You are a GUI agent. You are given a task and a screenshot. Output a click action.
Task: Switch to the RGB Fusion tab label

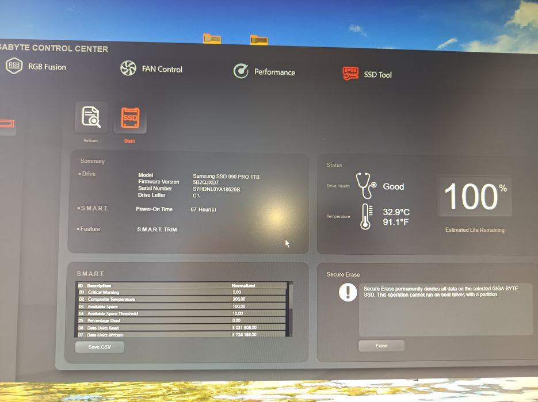coord(47,67)
